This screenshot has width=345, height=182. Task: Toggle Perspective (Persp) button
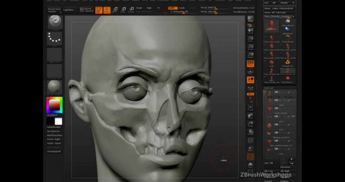pos(251,63)
